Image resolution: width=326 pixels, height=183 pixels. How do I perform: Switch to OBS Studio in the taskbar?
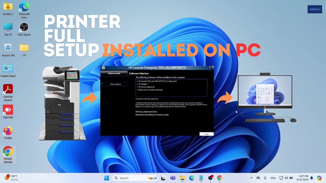point(210,178)
